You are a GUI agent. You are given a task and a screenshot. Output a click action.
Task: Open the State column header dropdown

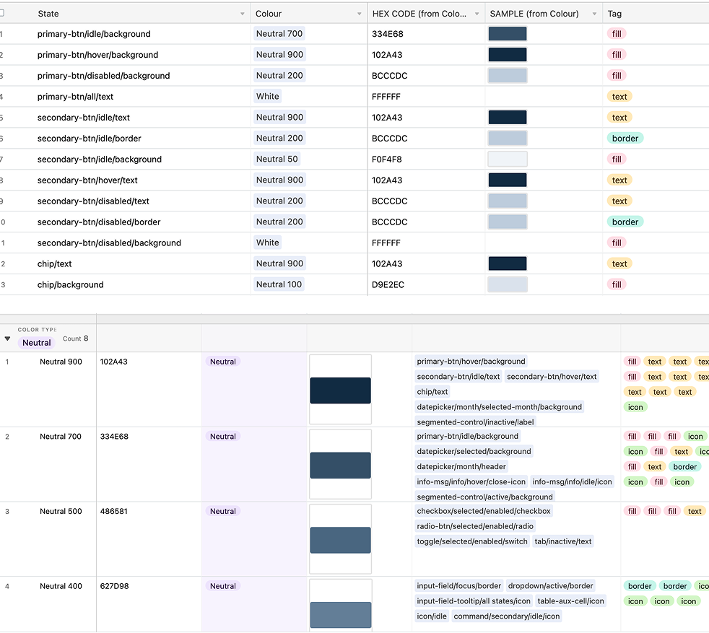click(241, 13)
